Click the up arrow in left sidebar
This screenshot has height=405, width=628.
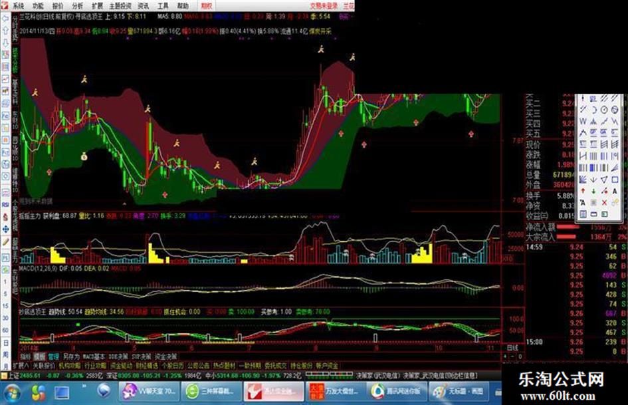click(x=5, y=31)
